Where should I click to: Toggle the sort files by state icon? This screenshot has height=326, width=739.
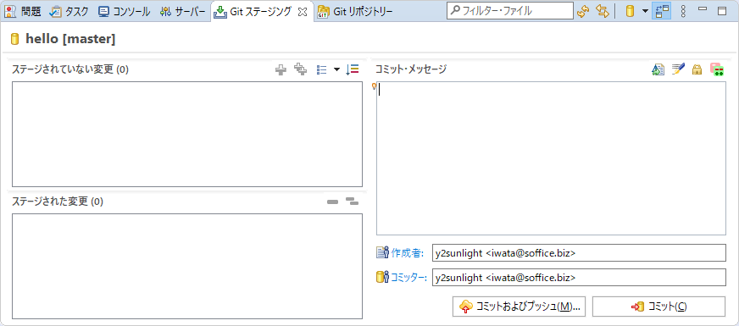click(x=353, y=69)
